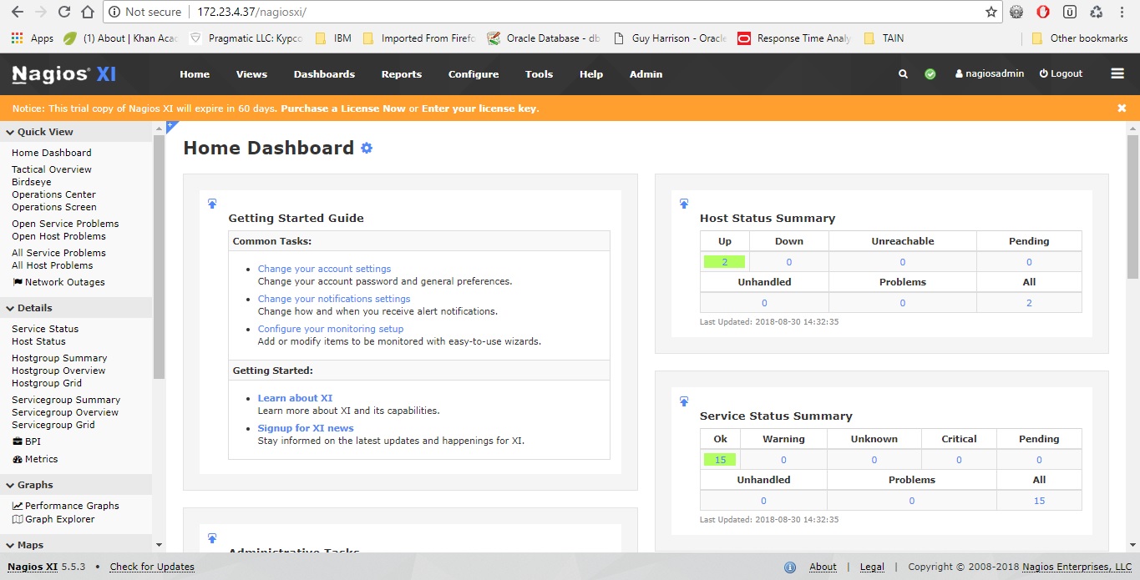Reload the page in Chrome
Image resolution: width=1140 pixels, height=580 pixels.
click(64, 12)
